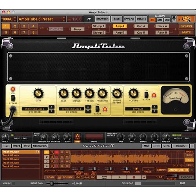Open the Rack B module
Screen dimensions: 196x196
click(162, 33)
